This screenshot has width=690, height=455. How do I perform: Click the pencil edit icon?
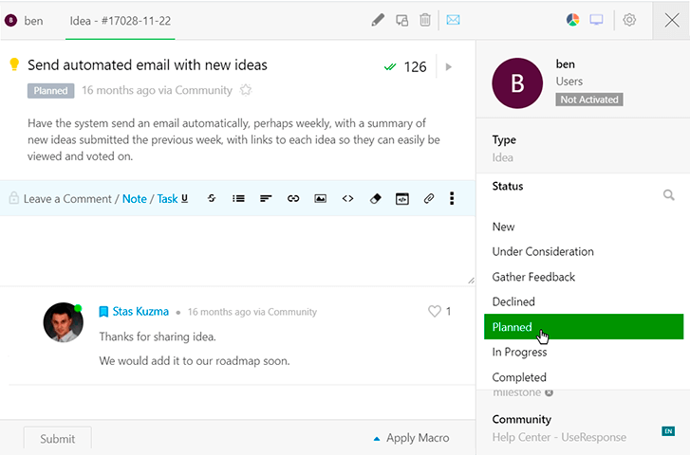pyautogui.click(x=378, y=20)
